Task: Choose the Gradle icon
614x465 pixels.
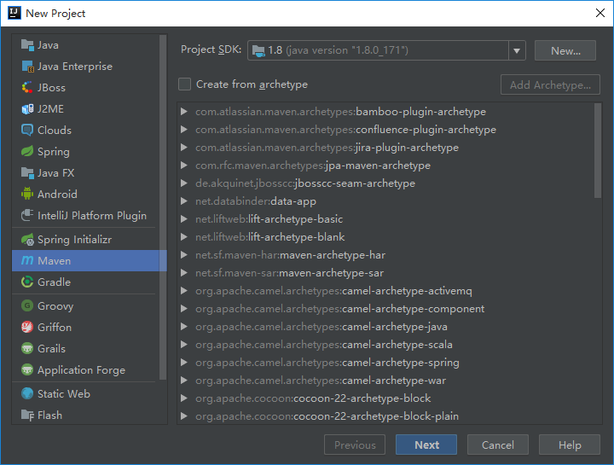Action: point(27,282)
